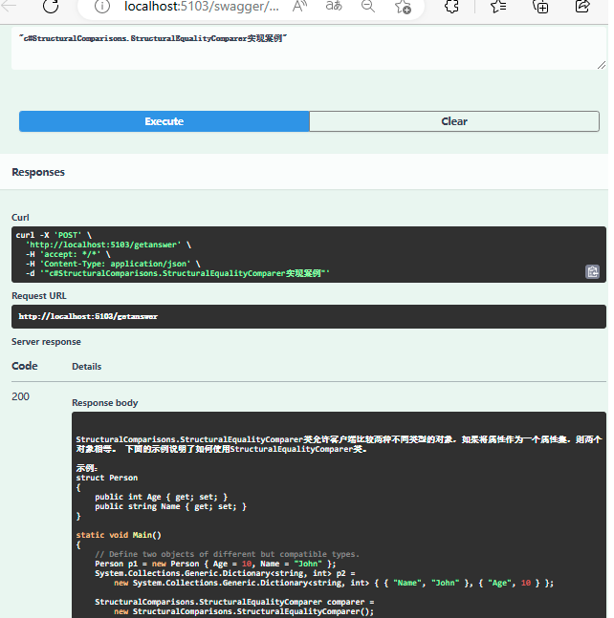Click the textarea resize handle corner

point(602,65)
